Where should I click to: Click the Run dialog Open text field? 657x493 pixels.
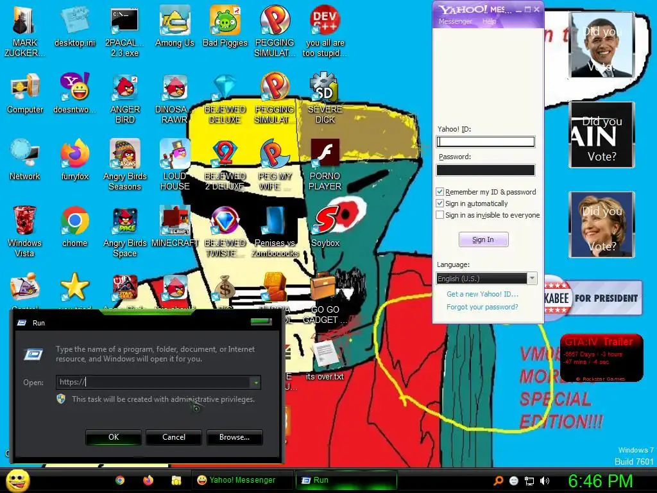point(153,382)
